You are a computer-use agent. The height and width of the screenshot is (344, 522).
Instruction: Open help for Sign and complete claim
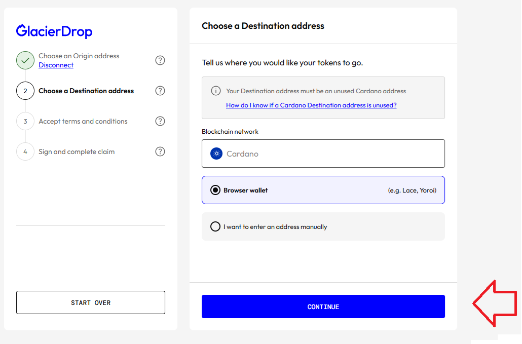click(160, 151)
